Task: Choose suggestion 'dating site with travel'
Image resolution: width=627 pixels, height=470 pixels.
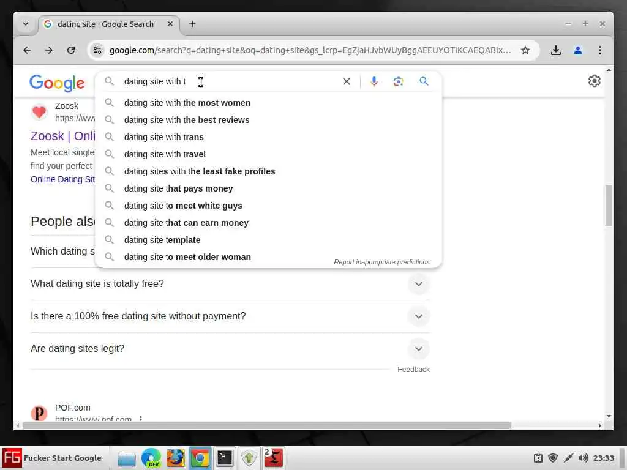Action: pos(268,154)
